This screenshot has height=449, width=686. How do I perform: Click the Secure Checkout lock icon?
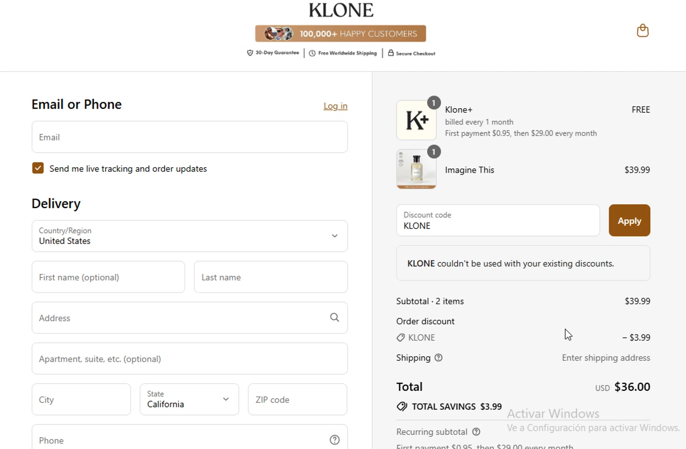point(391,53)
